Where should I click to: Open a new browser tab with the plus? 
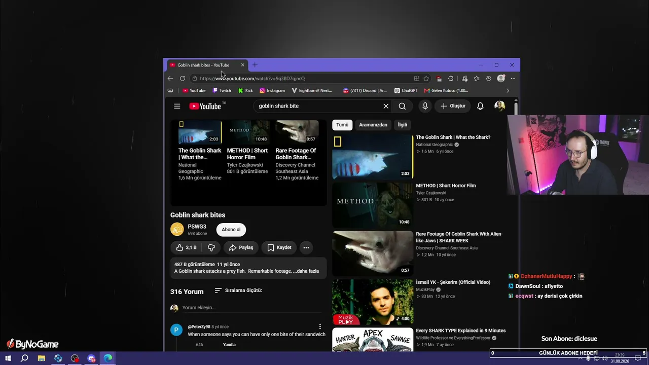pos(255,65)
